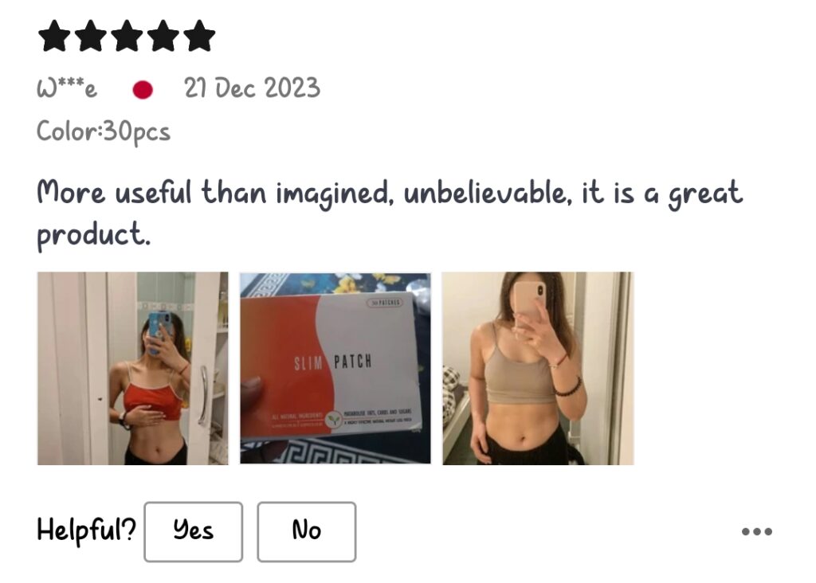The image size is (816, 583).
Task: Select the fourth rating star
Action: pyautogui.click(x=163, y=36)
